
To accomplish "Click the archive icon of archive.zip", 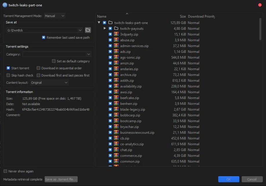I will pyautogui.click(x=116, y=75).
